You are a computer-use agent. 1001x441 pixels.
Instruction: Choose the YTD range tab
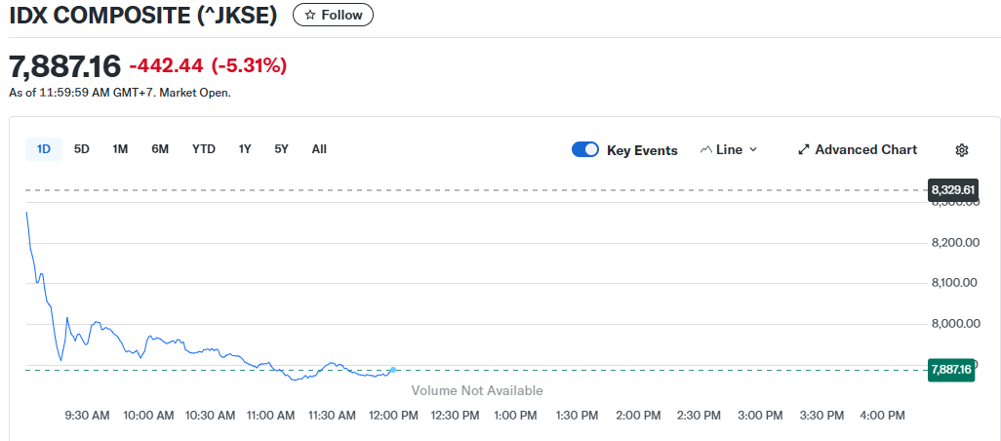pyautogui.click(x=203, y=149)
